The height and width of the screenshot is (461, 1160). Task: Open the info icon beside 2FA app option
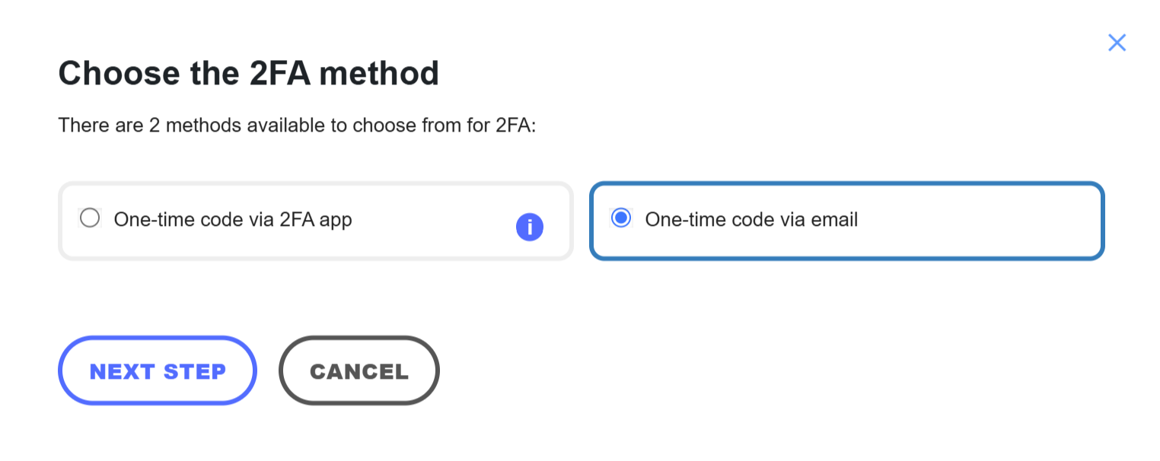click(x=529, y=227)
